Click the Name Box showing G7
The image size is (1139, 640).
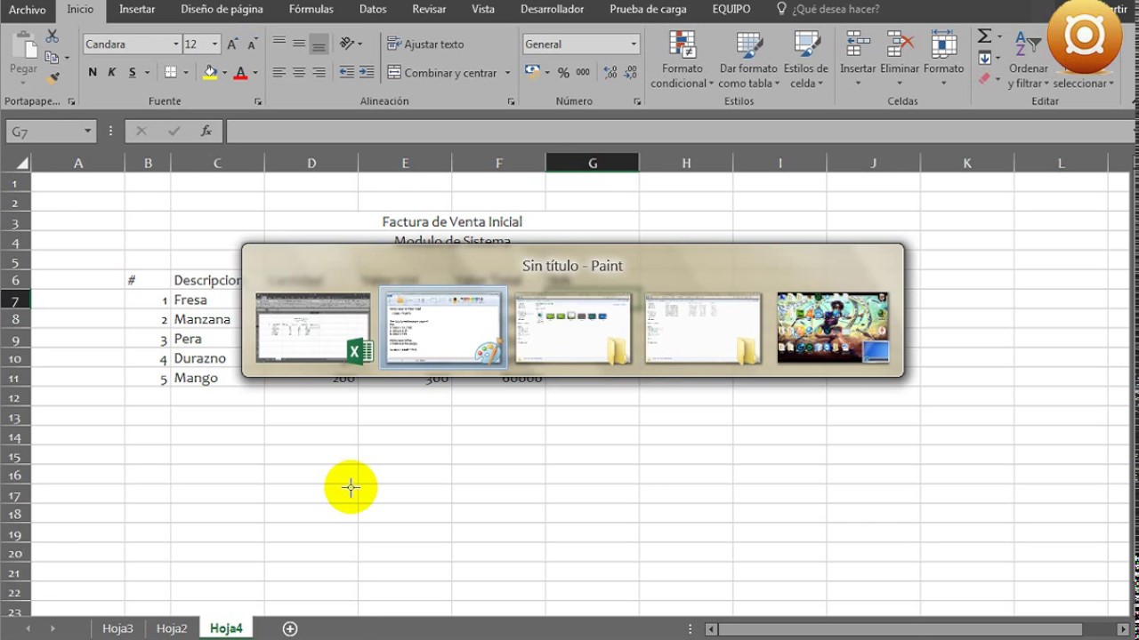pyautogui.click(x=51, y=132)
